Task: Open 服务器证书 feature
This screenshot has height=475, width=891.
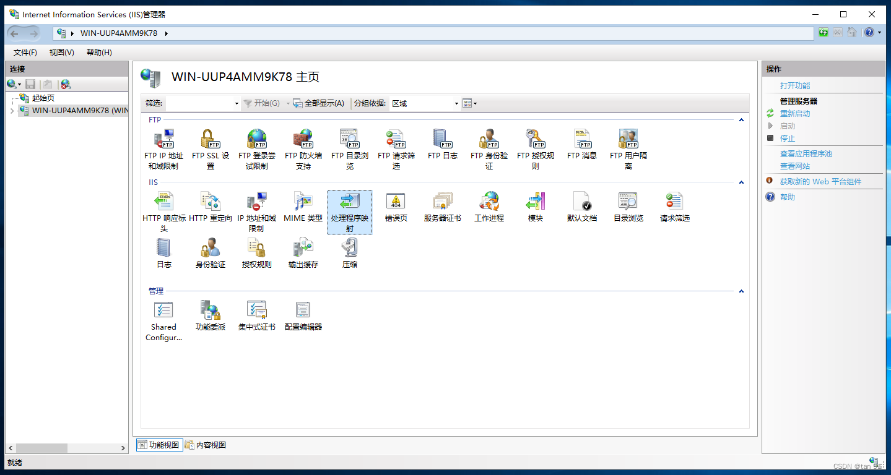Action: [443, 207]
